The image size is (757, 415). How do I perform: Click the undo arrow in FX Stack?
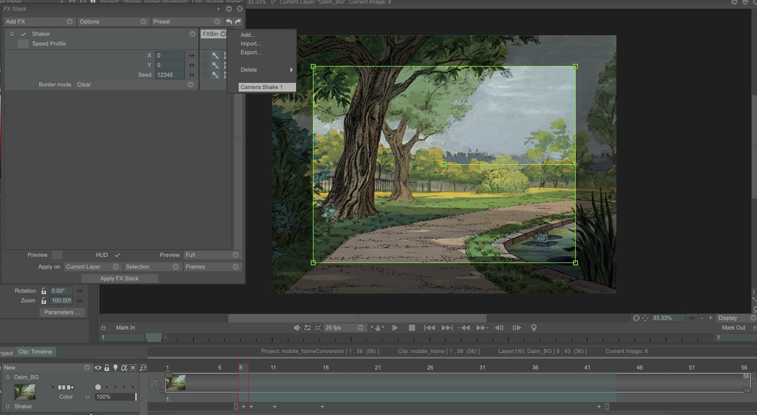tap(229, 21)
